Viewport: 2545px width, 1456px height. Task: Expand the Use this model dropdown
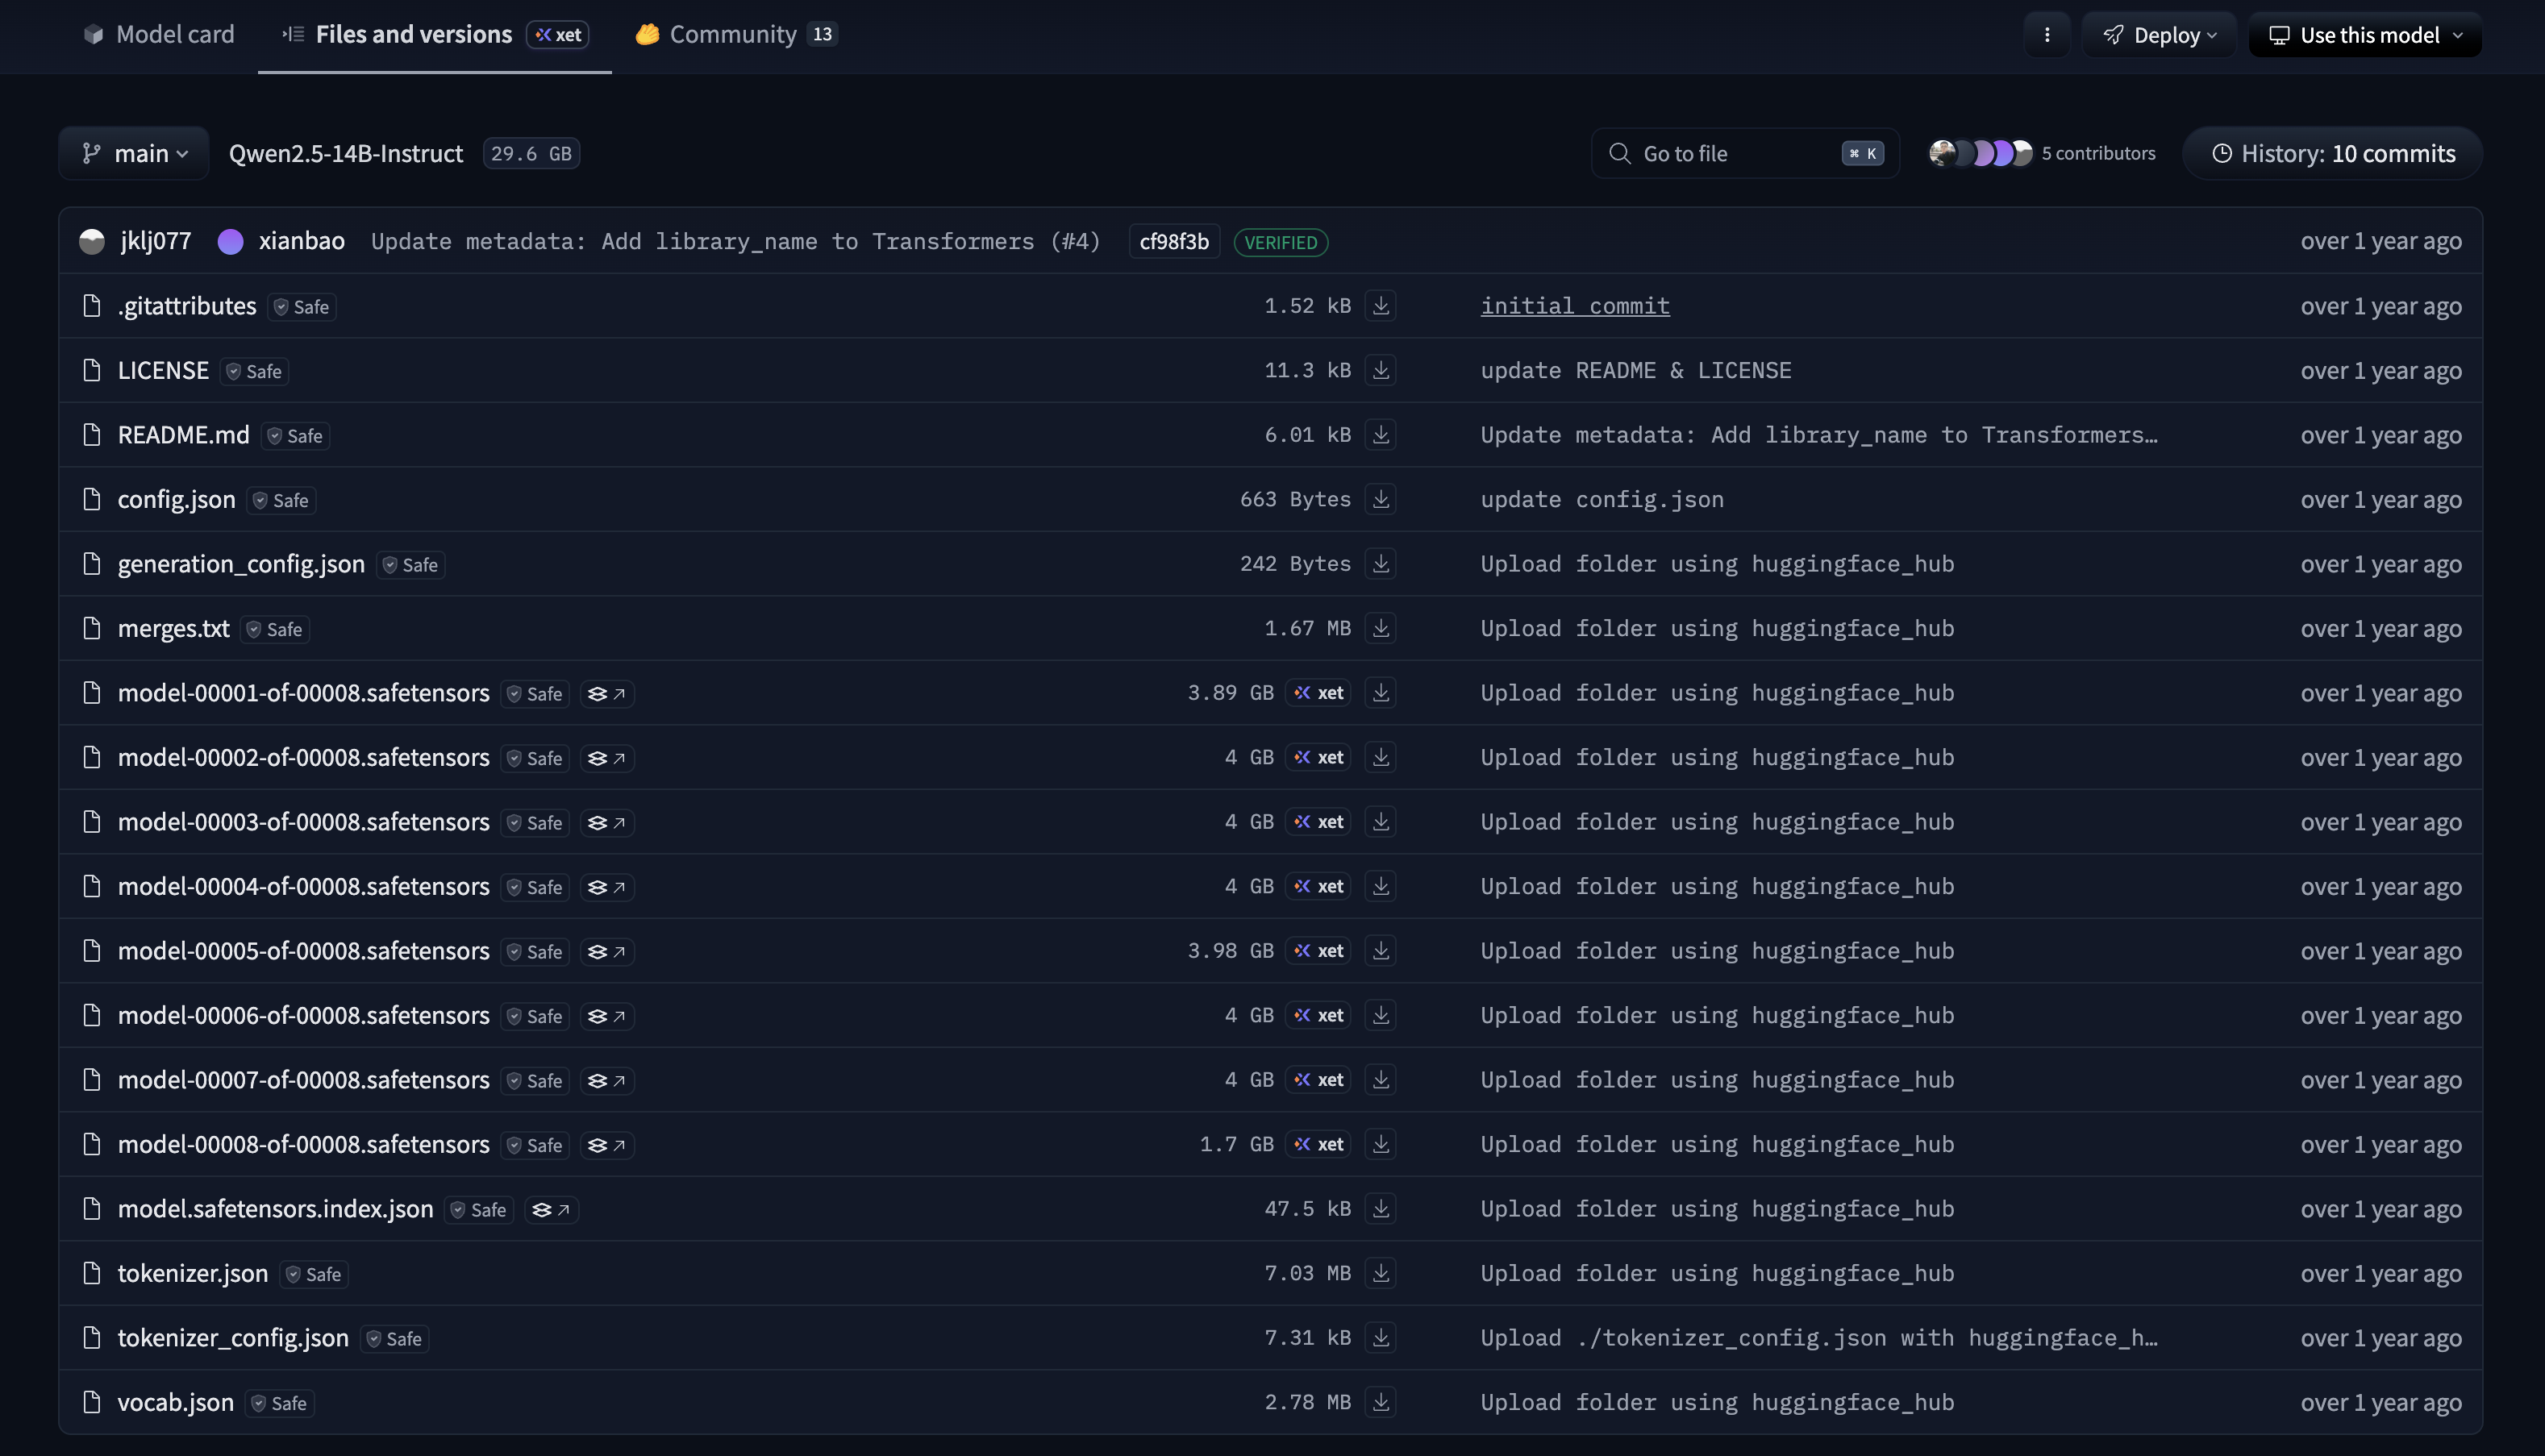[2364, 34]
